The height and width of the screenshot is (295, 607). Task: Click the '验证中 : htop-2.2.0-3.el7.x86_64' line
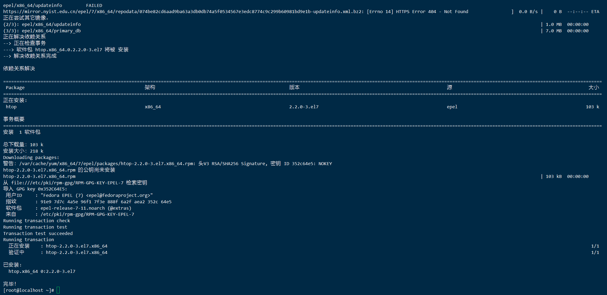(58, 252)
